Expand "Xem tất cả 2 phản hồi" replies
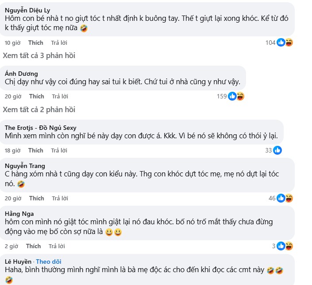 click(39, 109)
